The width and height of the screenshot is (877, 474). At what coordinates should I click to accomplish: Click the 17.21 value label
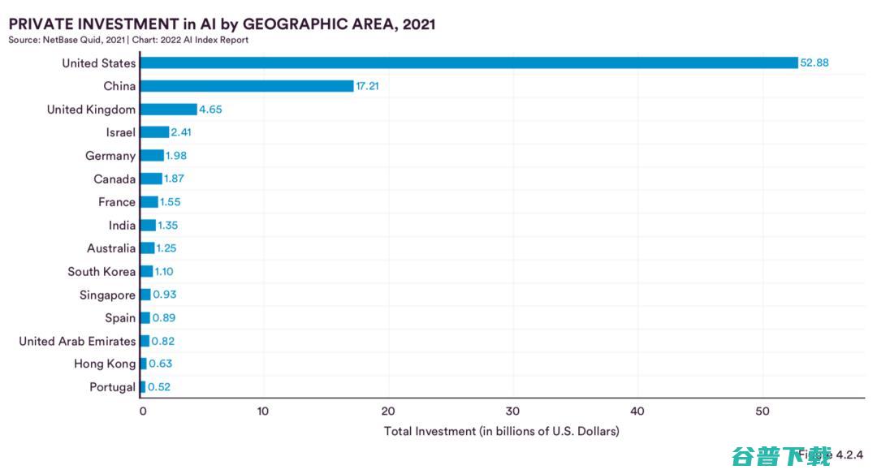tap(367, 86)
